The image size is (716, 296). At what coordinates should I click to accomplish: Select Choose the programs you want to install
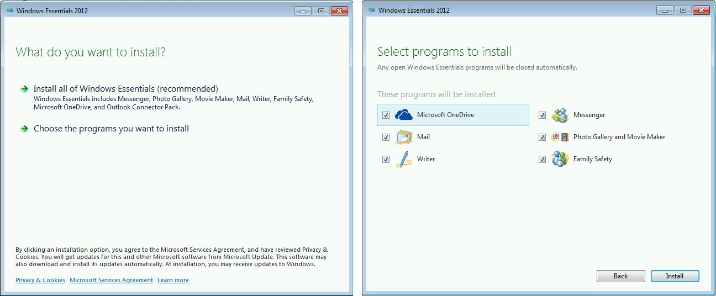pyautogui.click(x=111, y=129)
